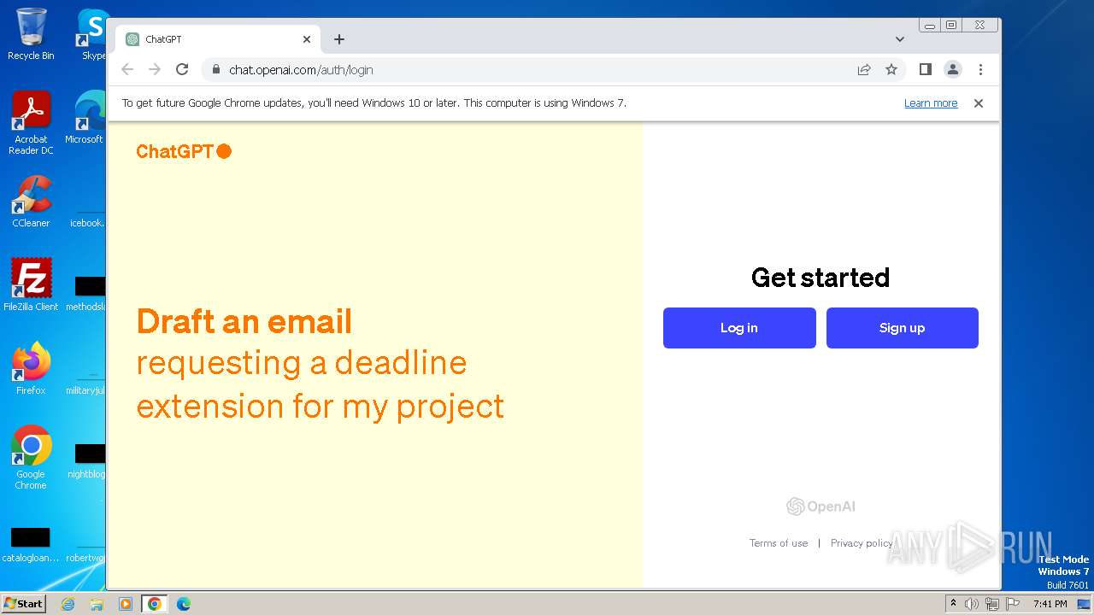This screenshot has height=615, width=1094.
Task: Open network tray icon
Action: tap(992, 604)
